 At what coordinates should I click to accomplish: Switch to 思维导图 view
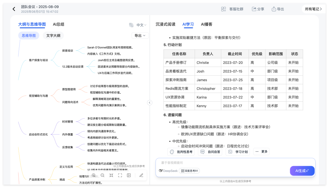pyautogui.click(x=29, y=36)
